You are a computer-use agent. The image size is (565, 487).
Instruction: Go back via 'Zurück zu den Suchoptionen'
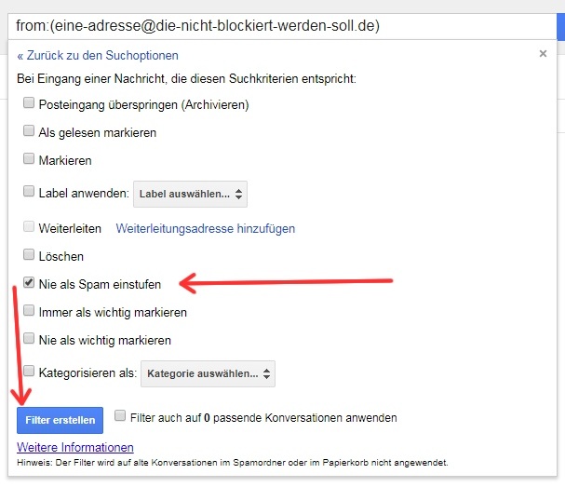[x=98, y=56]
